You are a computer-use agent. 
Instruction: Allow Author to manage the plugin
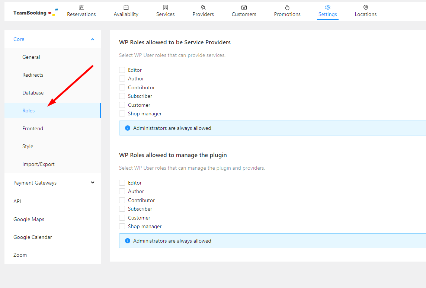tap(122, 191)
